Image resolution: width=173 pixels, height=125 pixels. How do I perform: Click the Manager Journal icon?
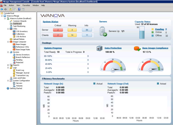tap(14, 73)
